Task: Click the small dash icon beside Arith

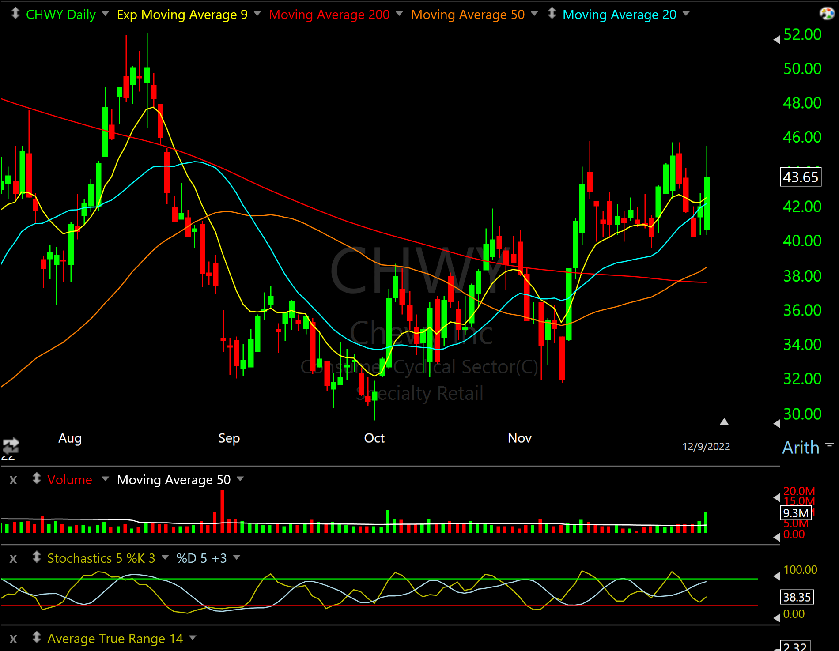Action: pos(829,445)
